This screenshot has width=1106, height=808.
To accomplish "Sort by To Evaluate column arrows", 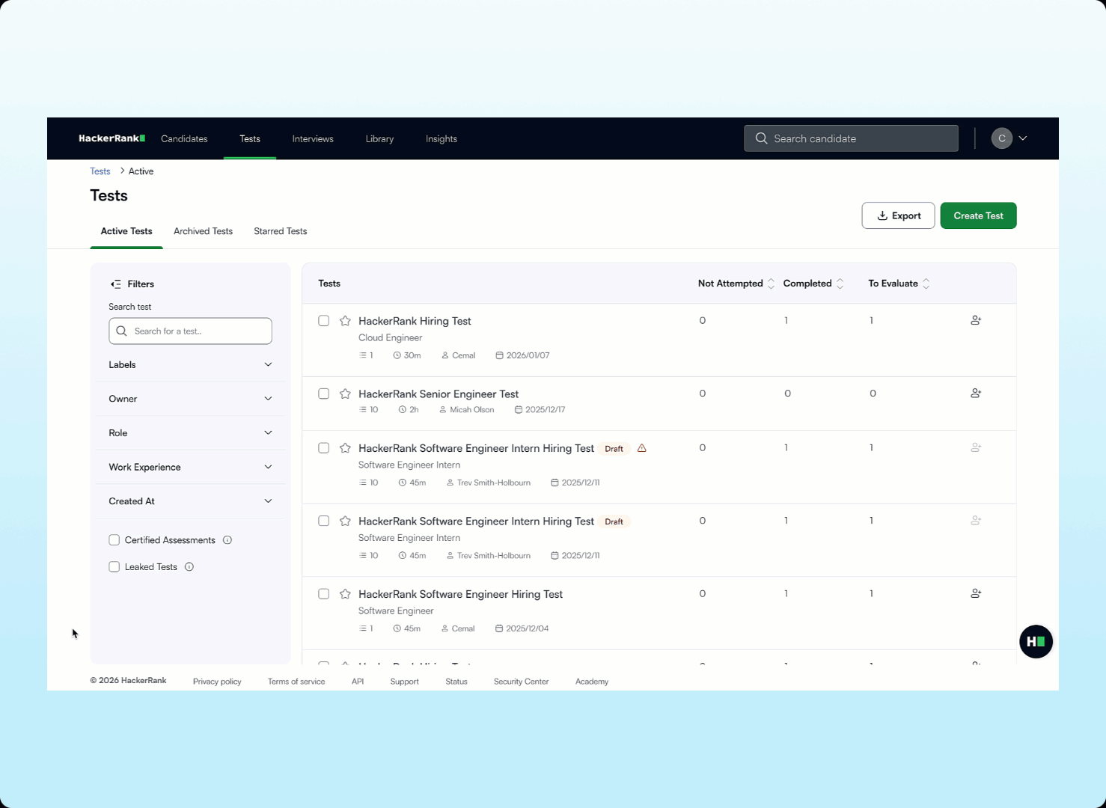I will point(926,284).
